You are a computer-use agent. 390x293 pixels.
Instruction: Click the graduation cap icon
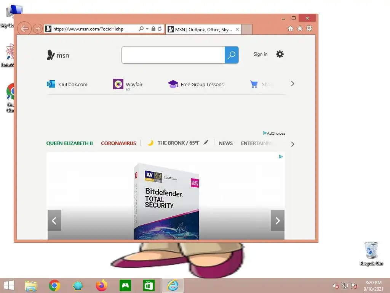coord(173,84)
